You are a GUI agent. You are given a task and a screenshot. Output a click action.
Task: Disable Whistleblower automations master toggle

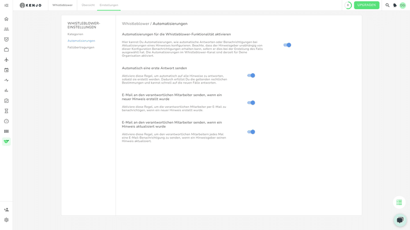pos(287,45)
